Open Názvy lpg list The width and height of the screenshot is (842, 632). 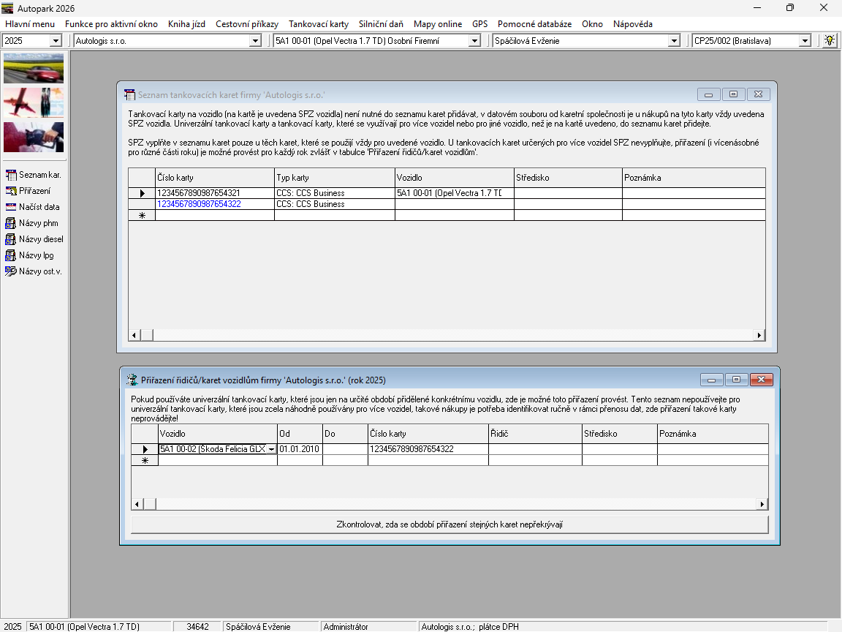(x=33, y=255)
